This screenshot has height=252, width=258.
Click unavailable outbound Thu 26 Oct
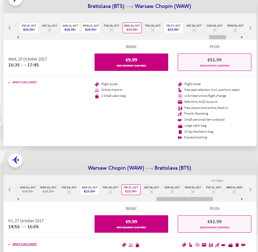153,28
